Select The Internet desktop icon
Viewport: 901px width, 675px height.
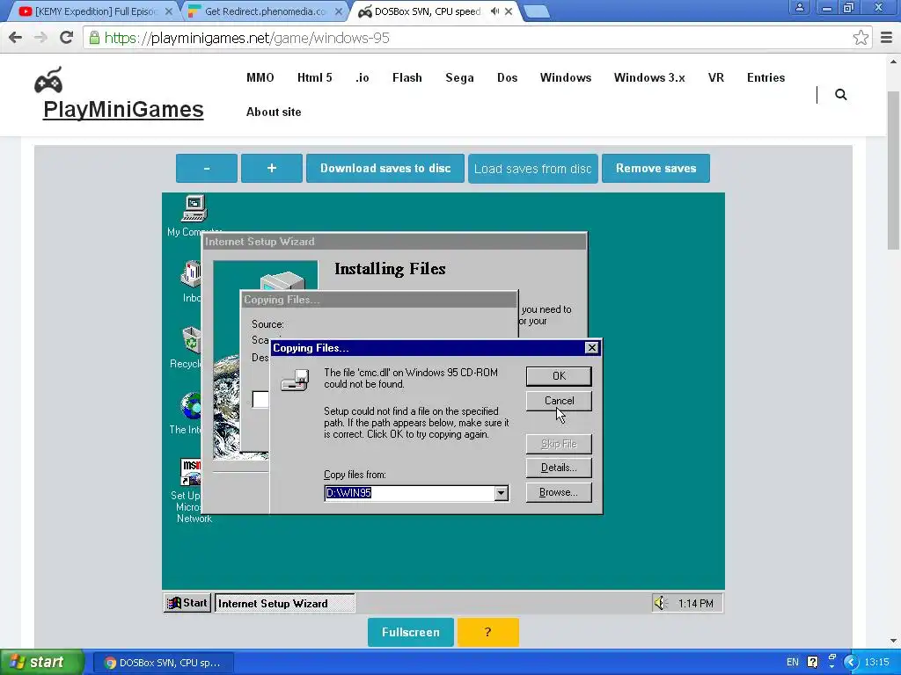191,406
